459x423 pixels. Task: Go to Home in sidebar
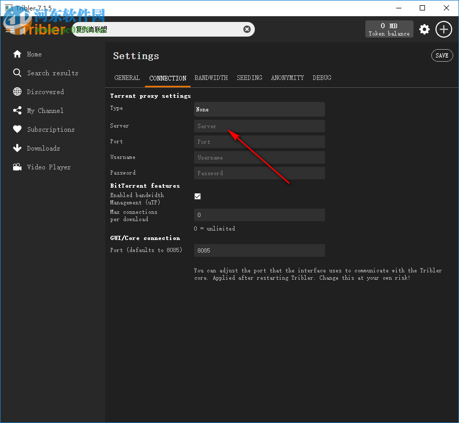pyautogui.click(x=34, y=54)
